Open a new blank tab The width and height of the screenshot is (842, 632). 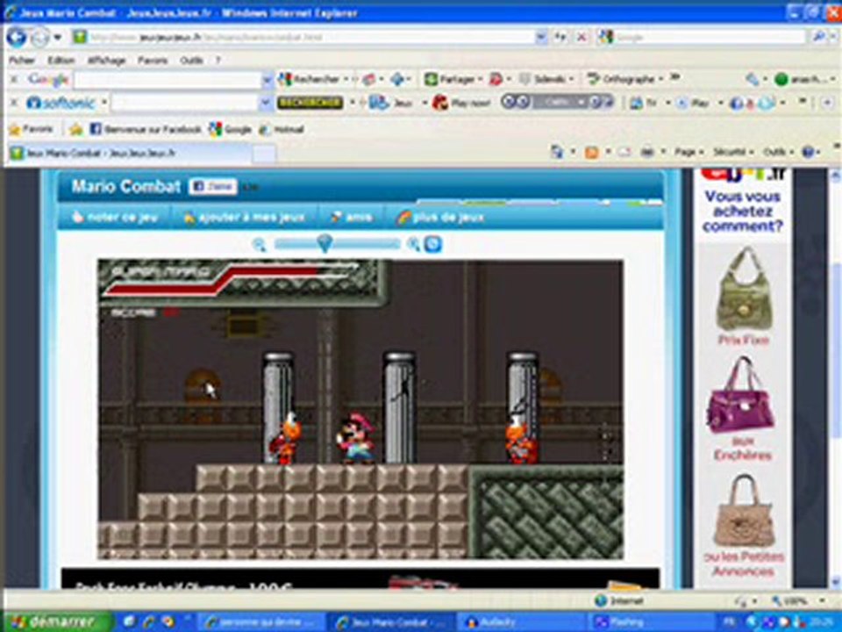coord(264,154)
